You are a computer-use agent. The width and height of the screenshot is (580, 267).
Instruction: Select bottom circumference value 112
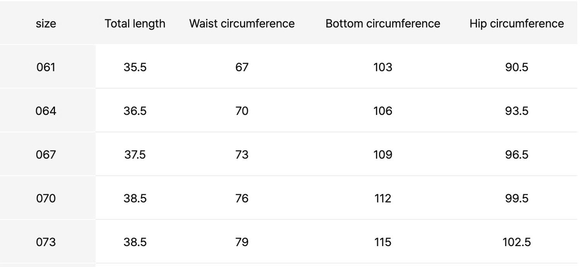(383, 199)
